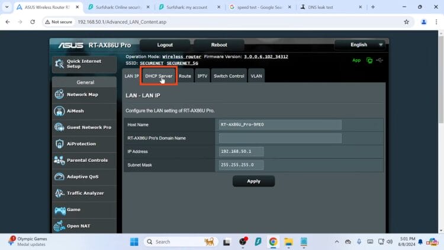Open AiProtection page
The width and height of the screenshot is (444, 250).
point(84,144)
